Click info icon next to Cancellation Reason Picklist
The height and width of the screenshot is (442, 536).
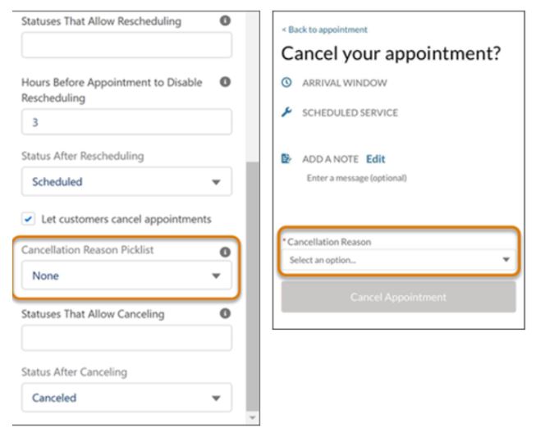click(x=222, y=253)
